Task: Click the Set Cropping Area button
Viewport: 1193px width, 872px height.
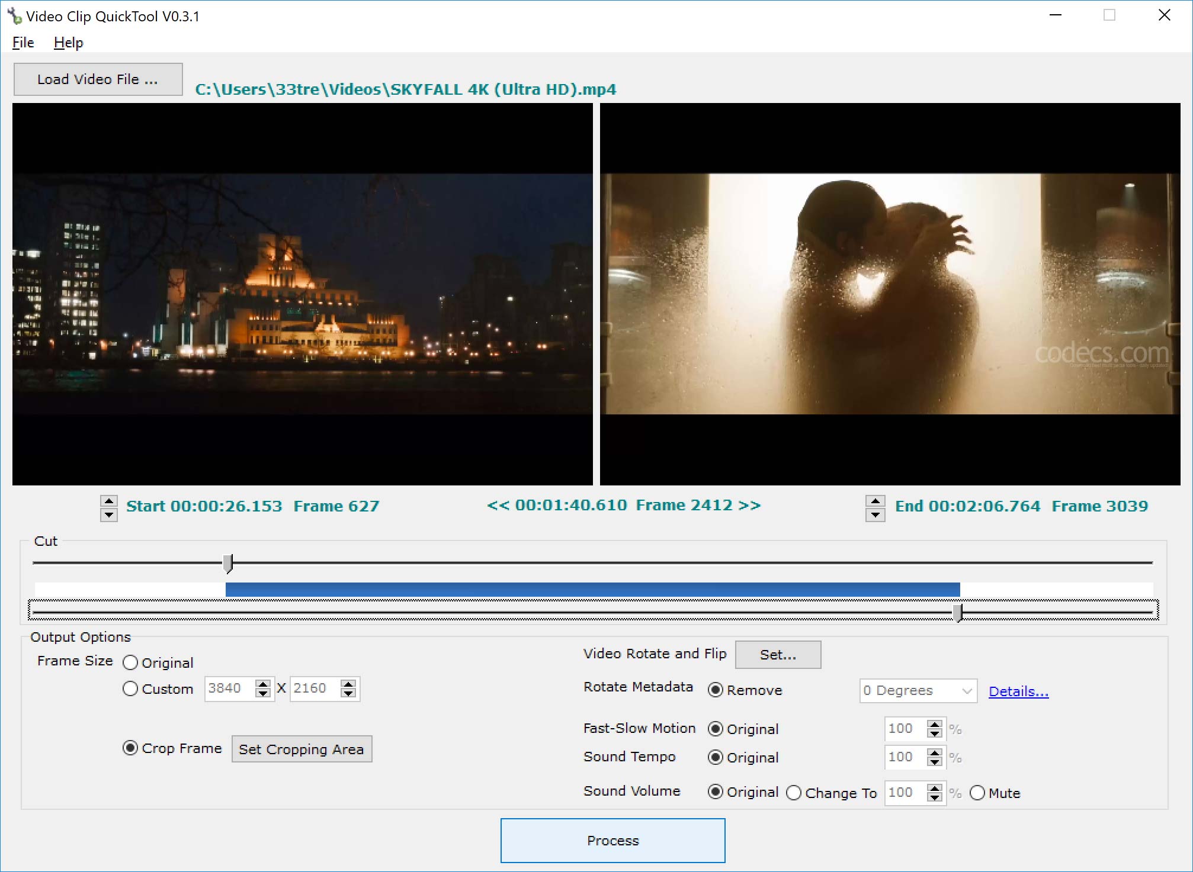Action: pyautogui.click(x=302, y=749)
